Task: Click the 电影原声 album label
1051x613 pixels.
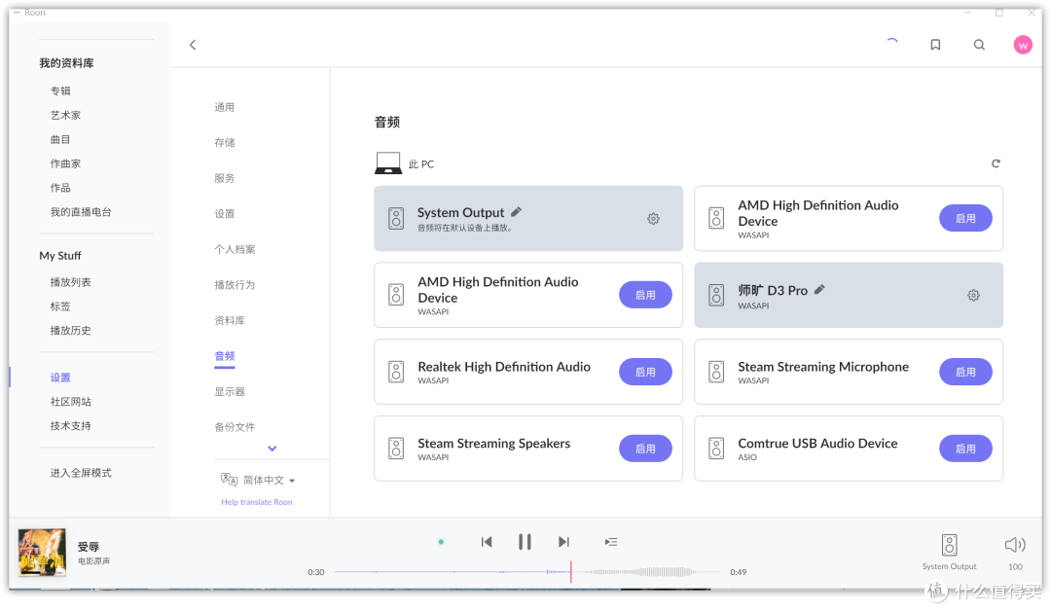Action: [x=93, y=561]
